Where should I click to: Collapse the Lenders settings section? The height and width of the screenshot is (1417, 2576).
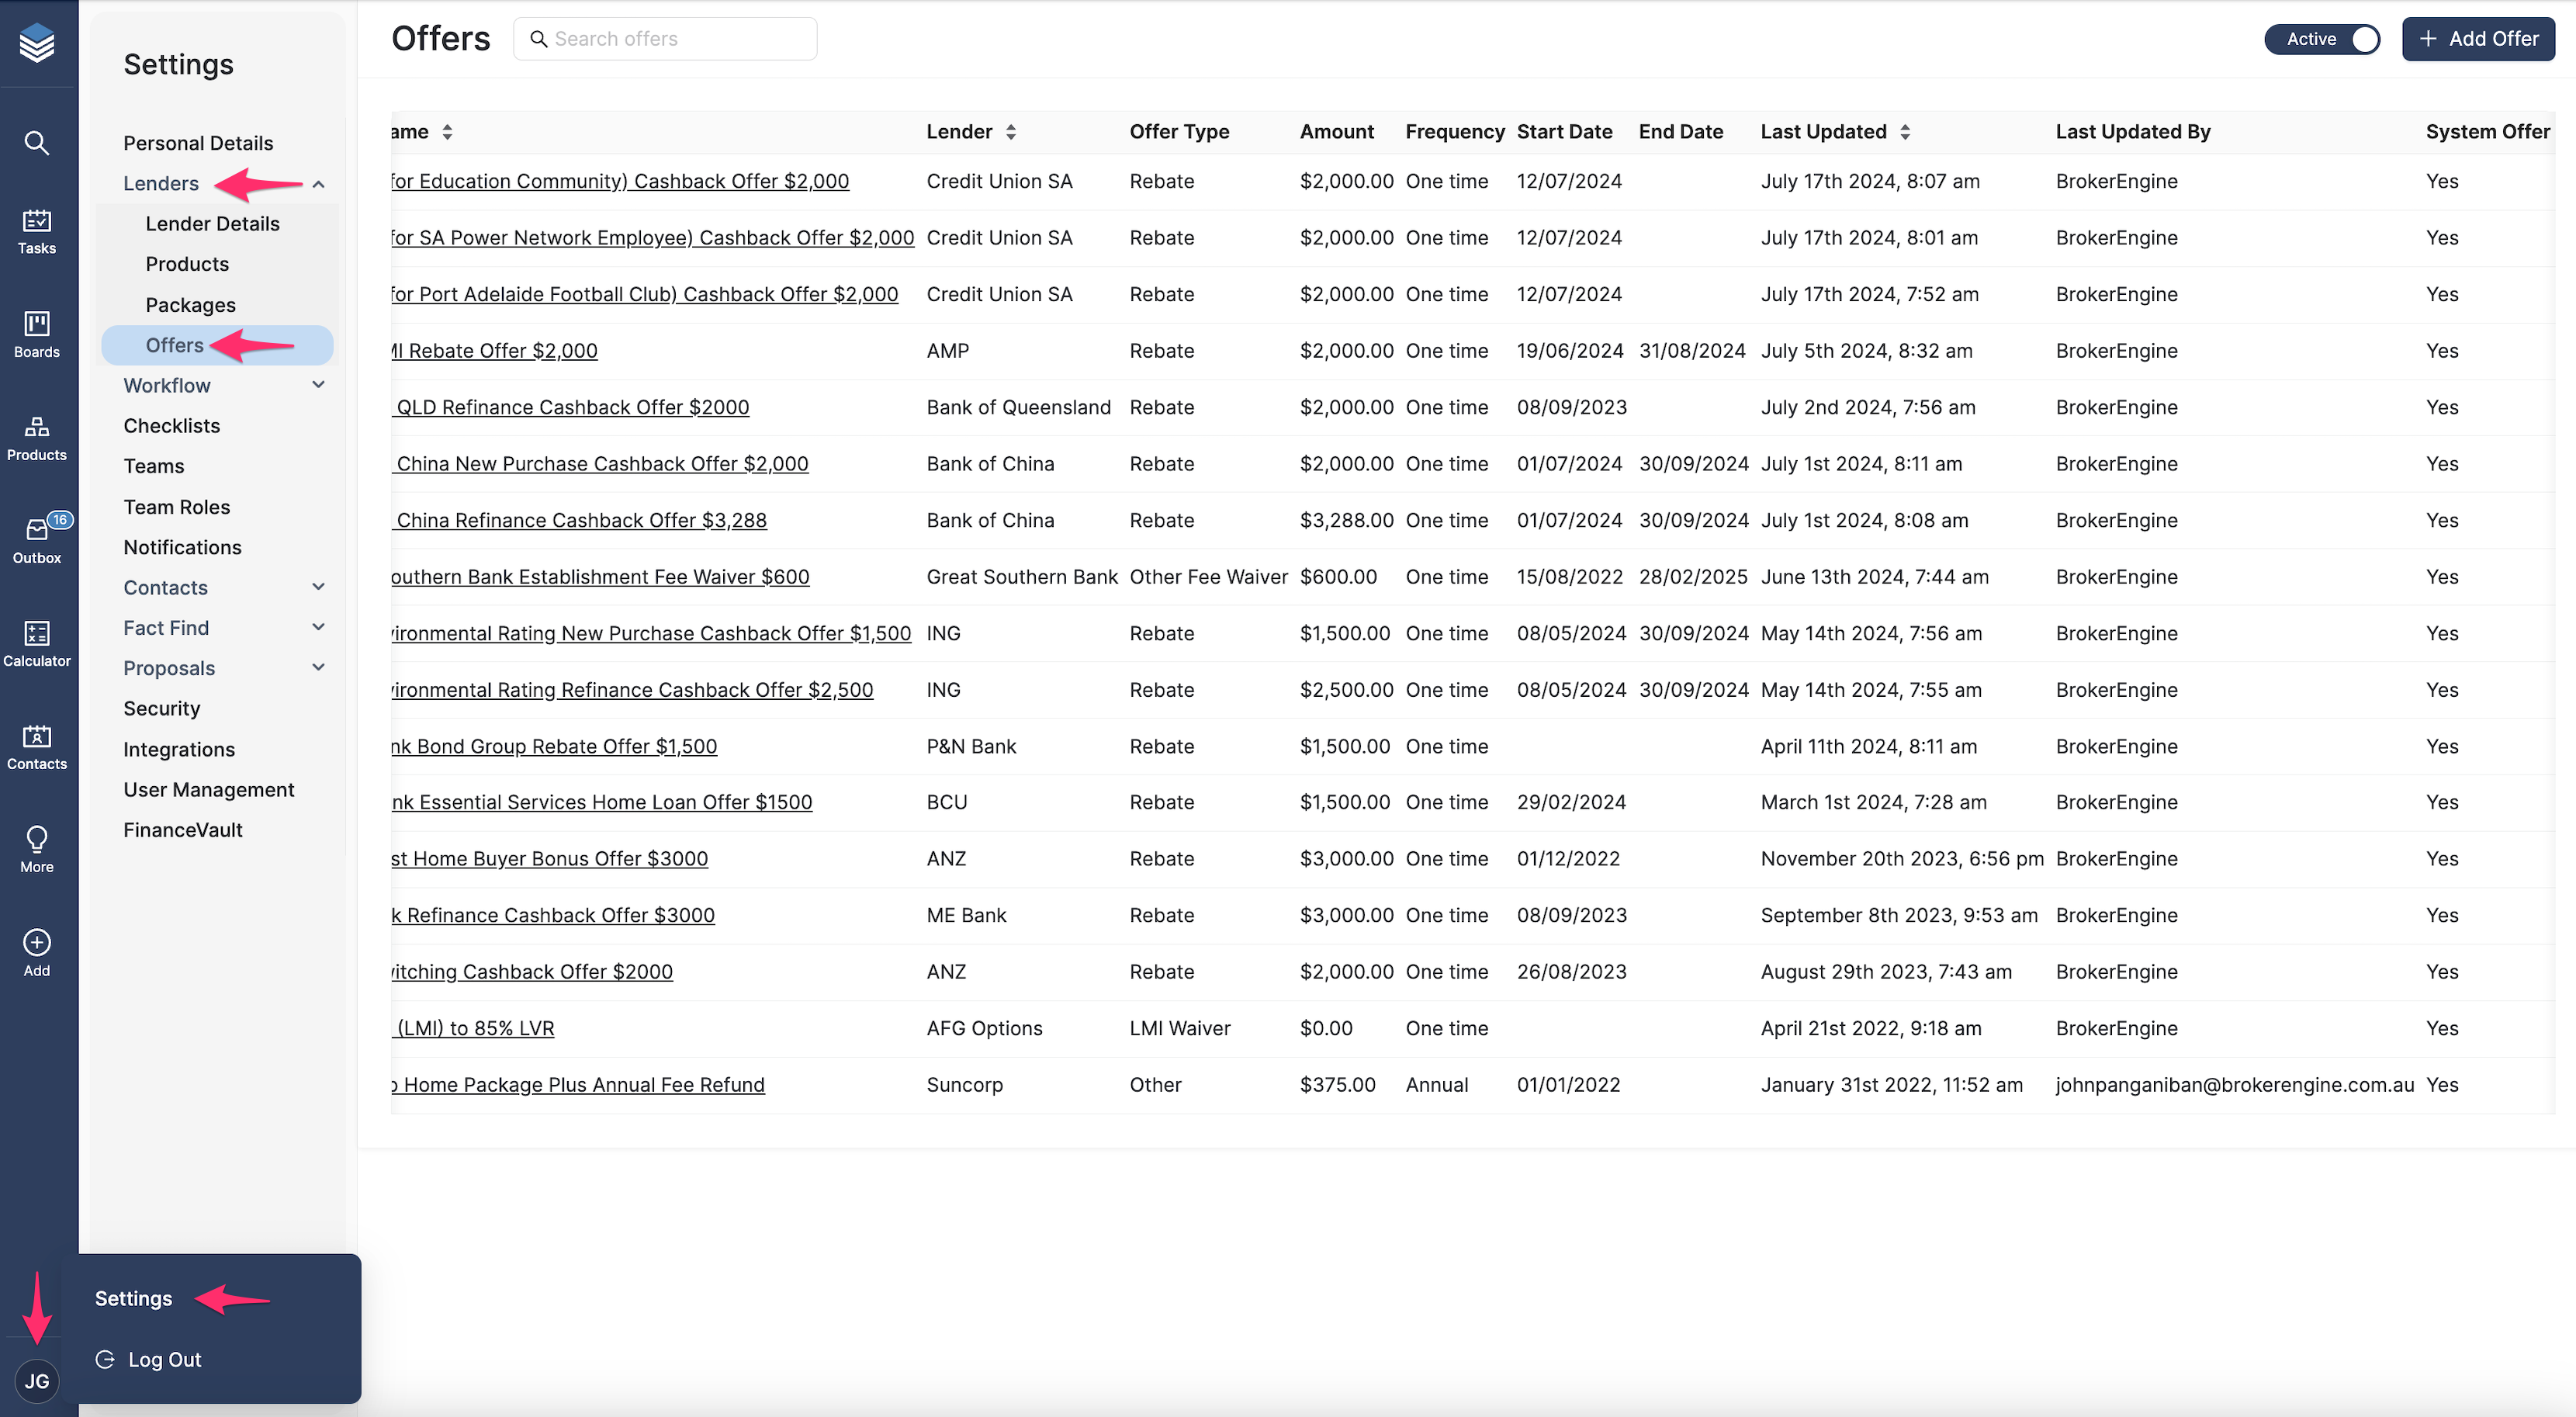coord(318,184)
